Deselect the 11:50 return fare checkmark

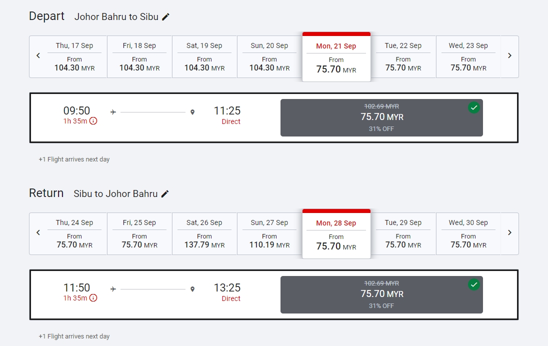(x=473, y=284)
